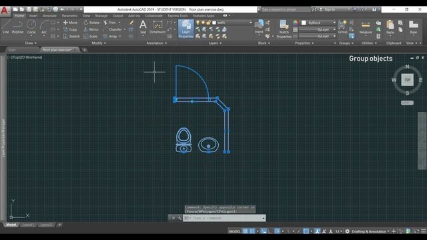Expand the Properties panel

[304, 43]
